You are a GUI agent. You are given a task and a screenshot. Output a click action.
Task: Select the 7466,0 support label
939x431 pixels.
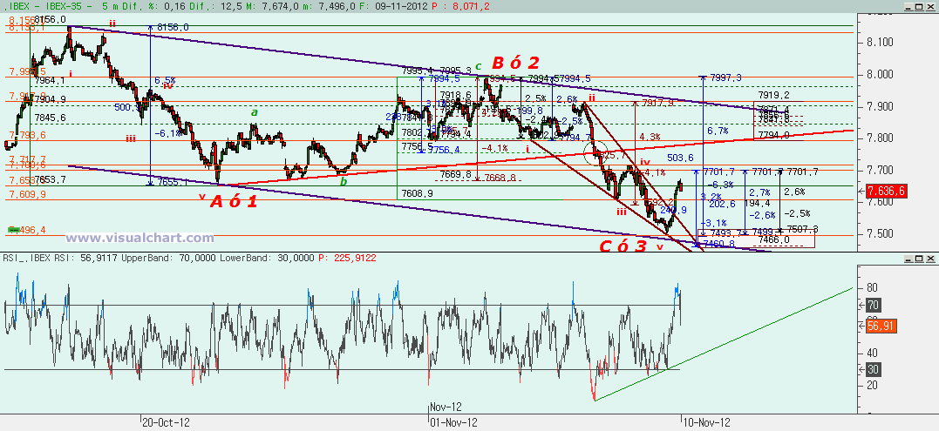tap(773, 239)
